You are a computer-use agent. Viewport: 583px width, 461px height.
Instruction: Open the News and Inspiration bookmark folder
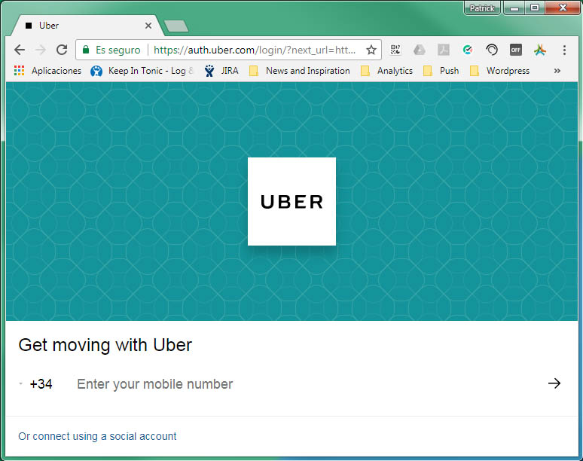click(x=300, y=71)
